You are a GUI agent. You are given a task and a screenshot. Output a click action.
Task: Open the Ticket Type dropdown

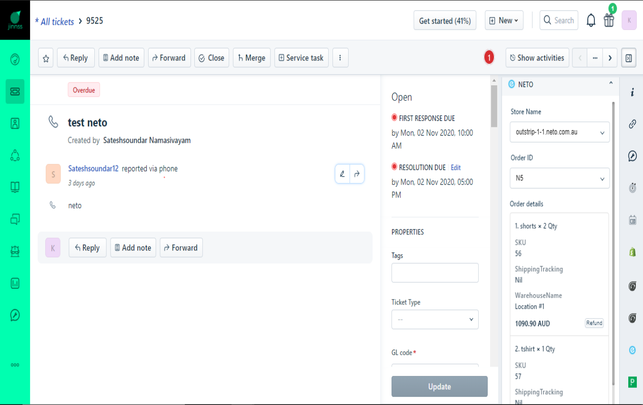(x=434, y=319)
